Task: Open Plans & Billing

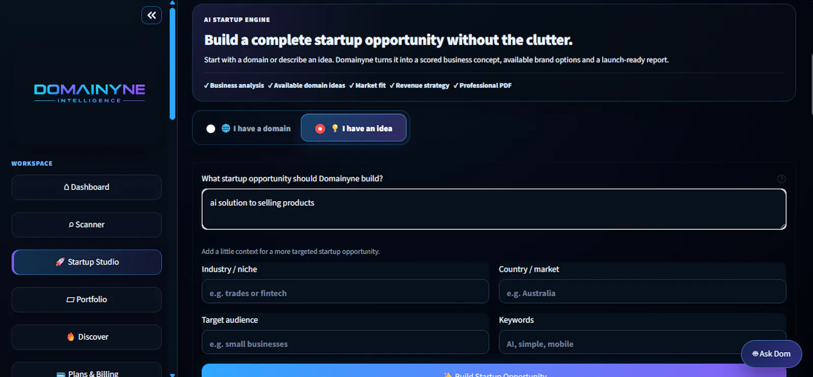Action: point(86,370)
